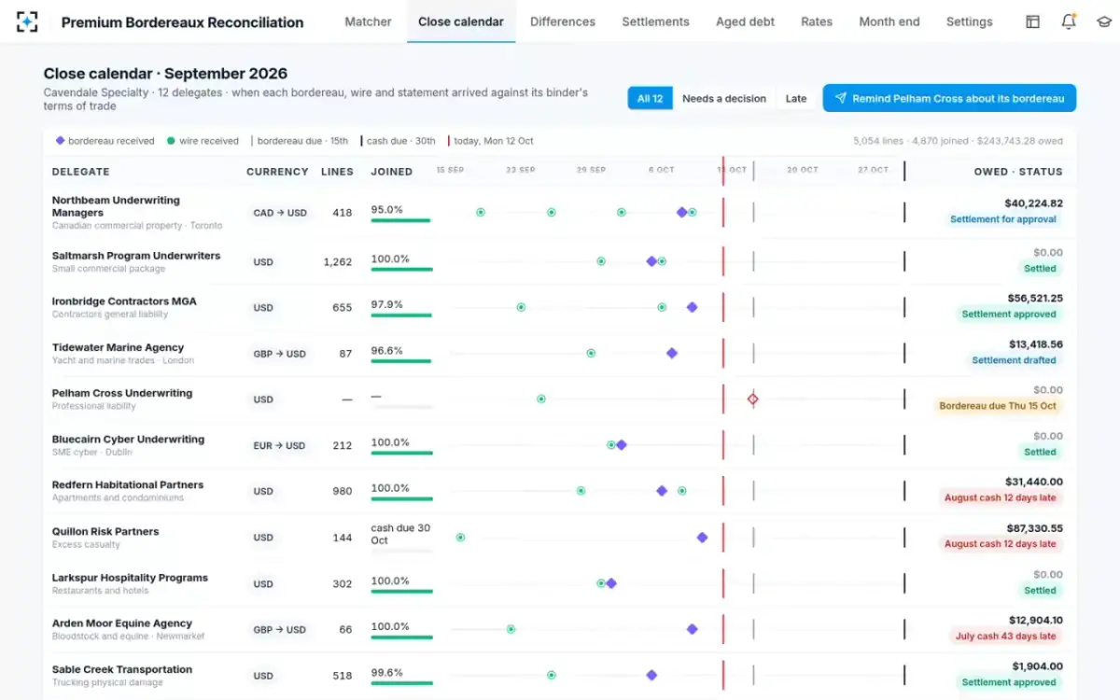1120x700 pixels.
Task: Open the Aged debt tab
Action: 745,21
